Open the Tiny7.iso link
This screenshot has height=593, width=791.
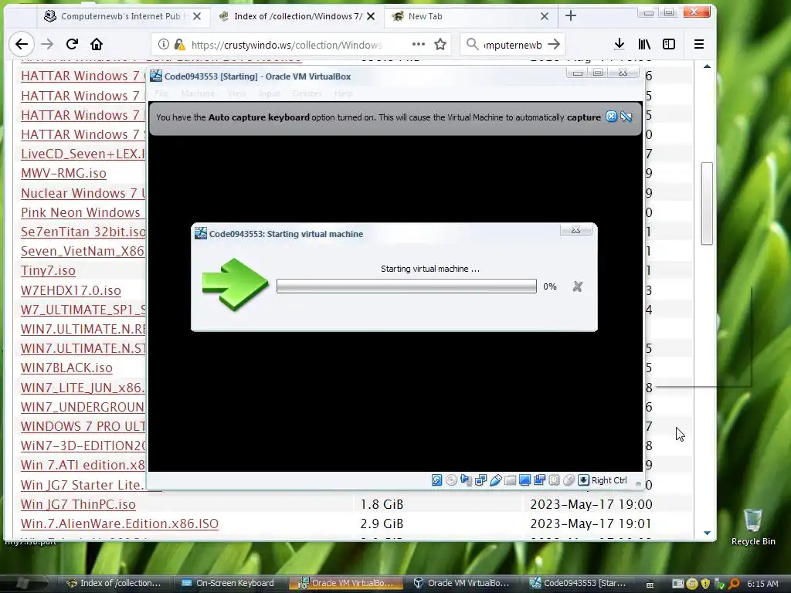tap(48, 271)
